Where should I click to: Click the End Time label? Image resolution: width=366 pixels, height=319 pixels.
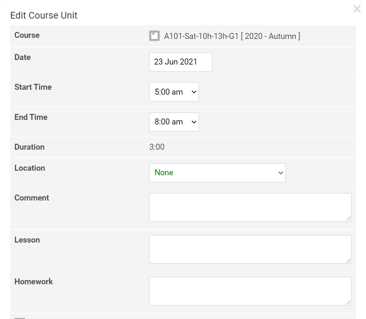click(x=31, y=117)
